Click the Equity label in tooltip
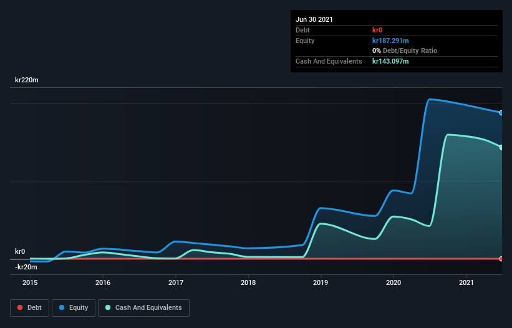 (x=305, y=41)
